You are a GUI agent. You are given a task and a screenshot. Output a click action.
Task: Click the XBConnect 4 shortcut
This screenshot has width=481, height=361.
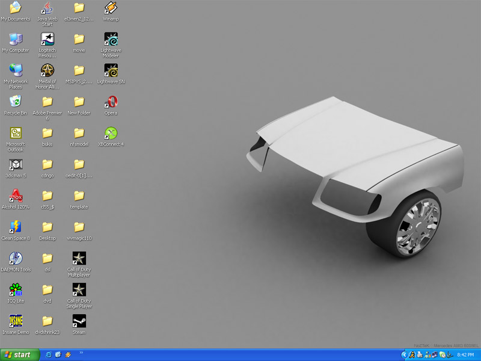111,133
